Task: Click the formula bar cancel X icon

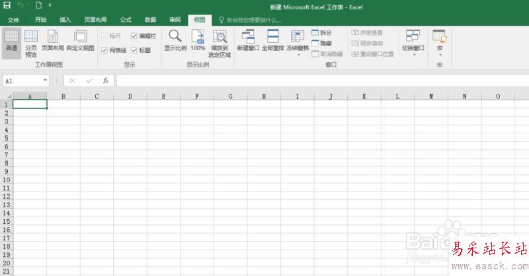Action: pos(72,81)
